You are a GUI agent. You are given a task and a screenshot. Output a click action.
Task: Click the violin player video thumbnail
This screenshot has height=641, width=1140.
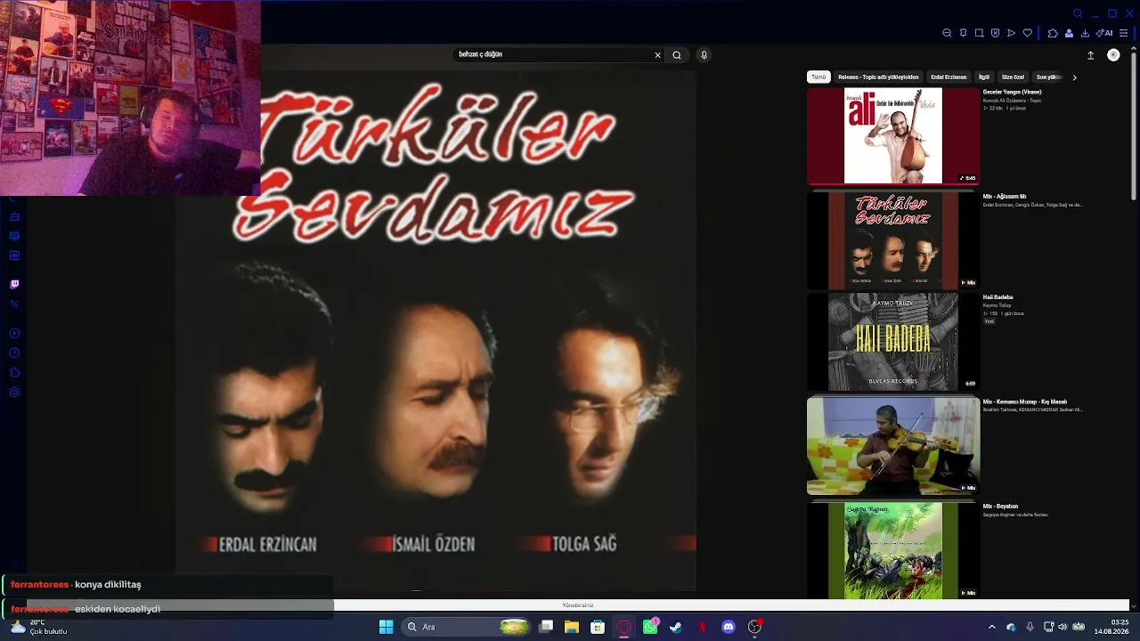(x=893, y=445)
